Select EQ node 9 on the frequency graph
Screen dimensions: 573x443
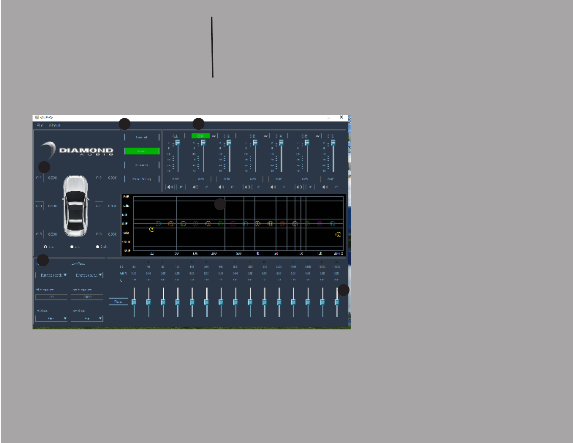[257, 224]
